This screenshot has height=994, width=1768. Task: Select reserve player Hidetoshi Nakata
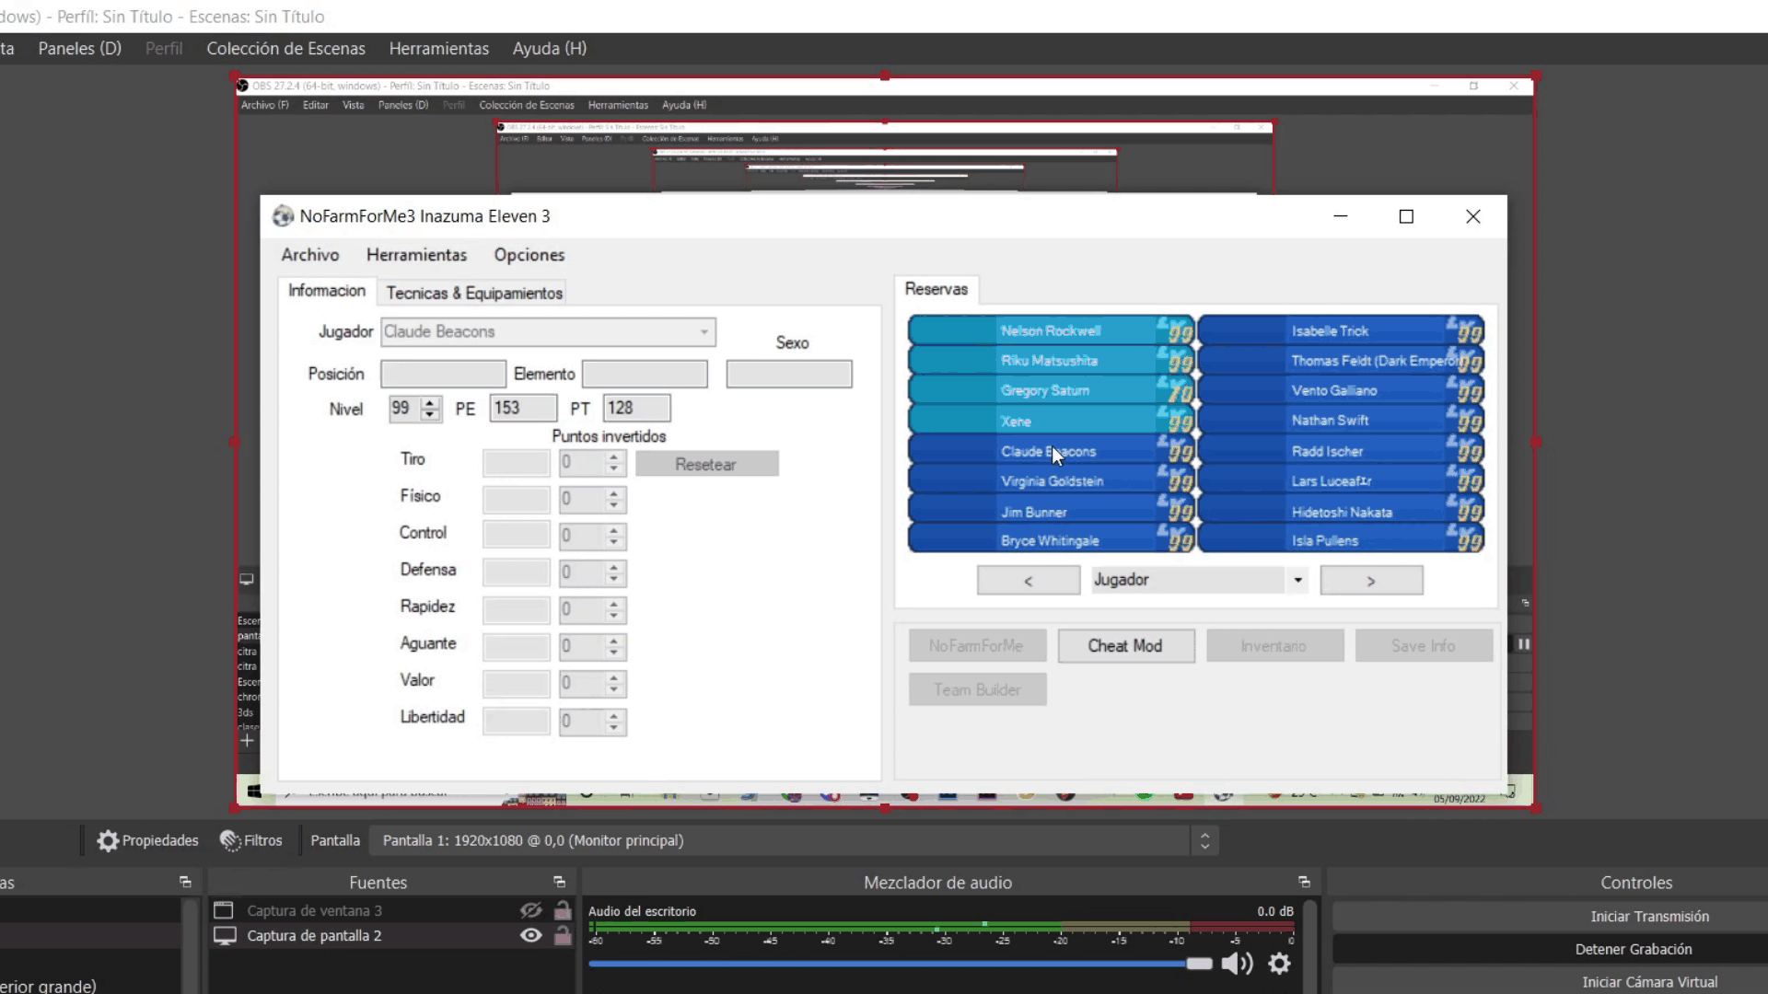[1341, 512]
